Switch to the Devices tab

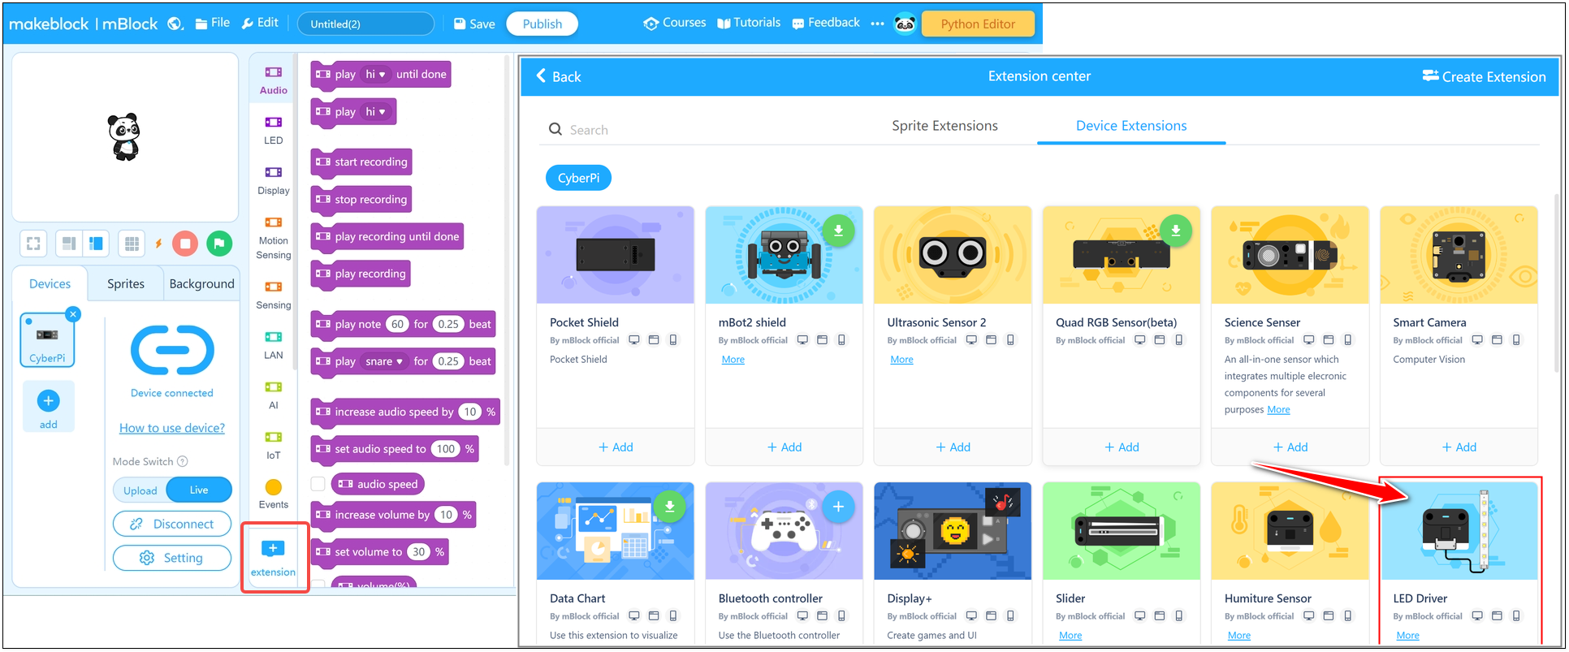coord(50,283)
